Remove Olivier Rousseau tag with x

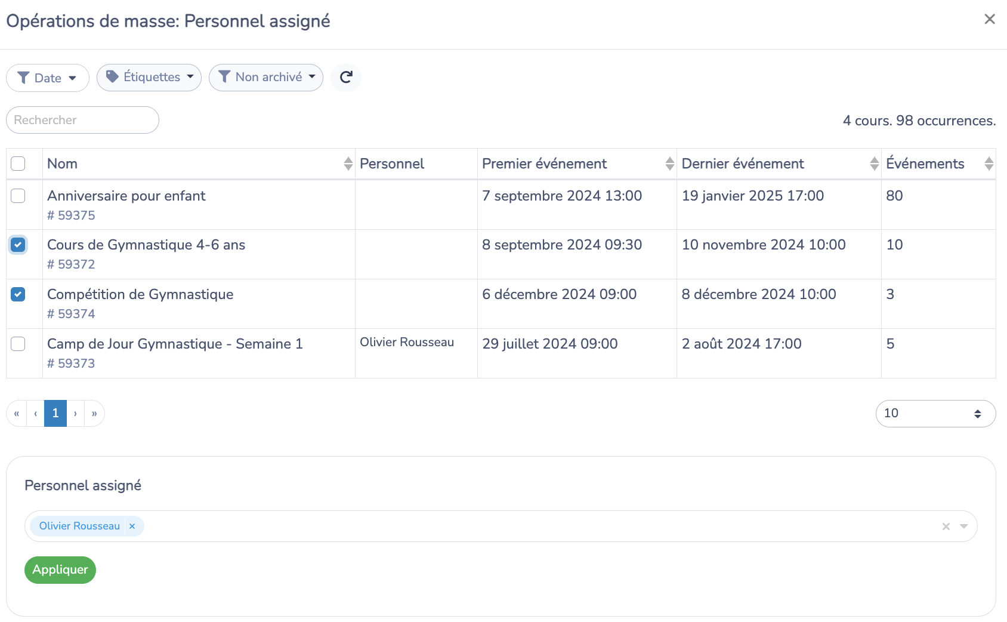click(x=132, y=526)
